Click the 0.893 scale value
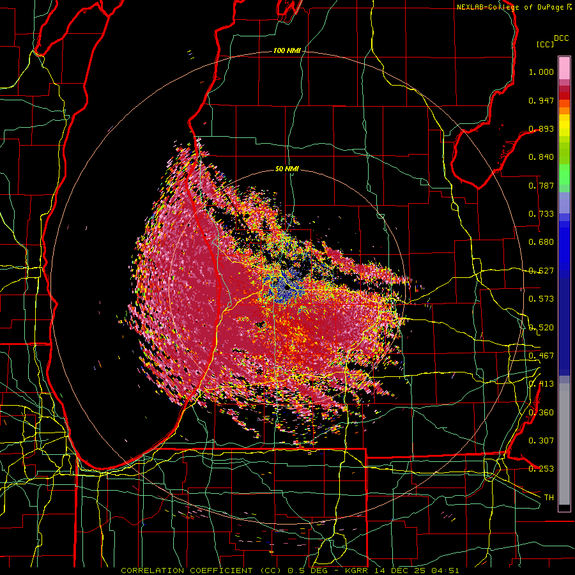Image resolution: width=575 pixels, height=575 pixels. pyautogui.click(x=541, y=128)
